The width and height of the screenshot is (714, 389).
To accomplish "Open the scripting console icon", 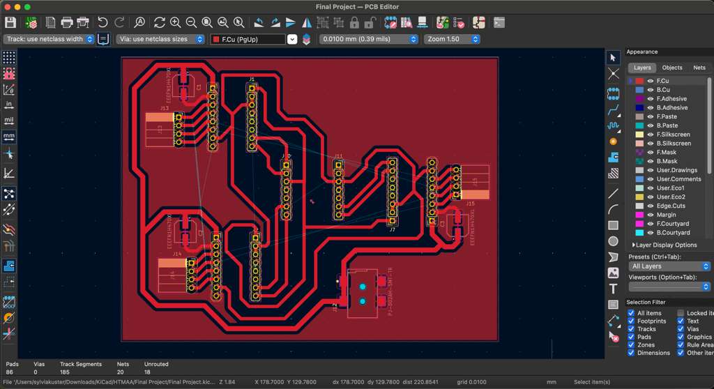I will tap(499, 22).
